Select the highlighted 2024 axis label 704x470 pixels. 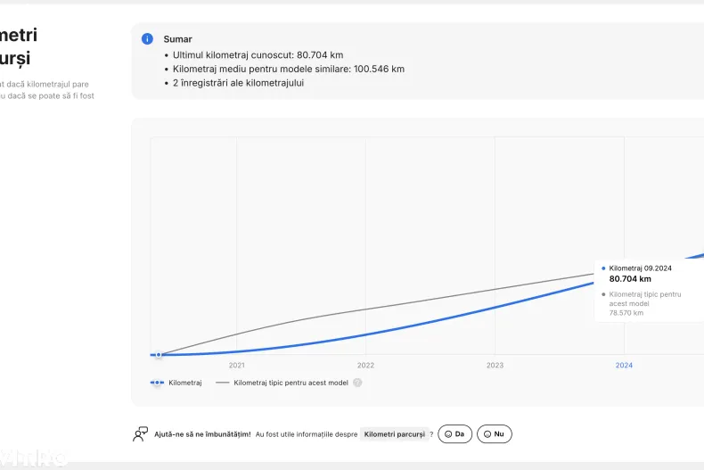(x=624, y=366)
